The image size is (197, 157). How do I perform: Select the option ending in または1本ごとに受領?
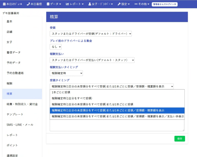(117, 104)
